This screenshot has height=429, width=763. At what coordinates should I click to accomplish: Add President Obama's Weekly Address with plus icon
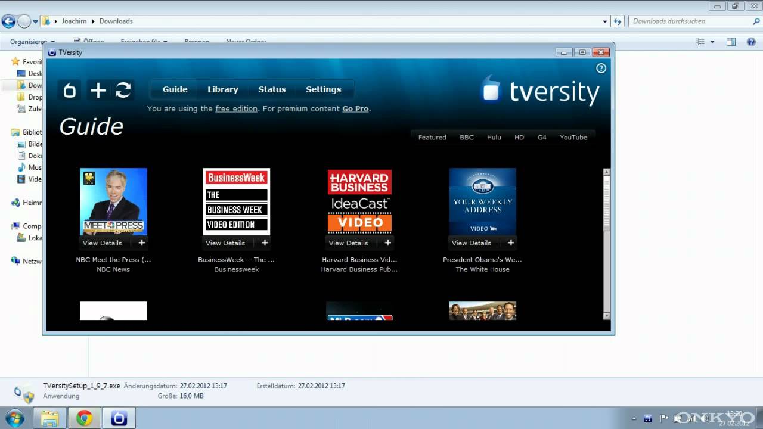pyautogui.click(x=510, y=243)
